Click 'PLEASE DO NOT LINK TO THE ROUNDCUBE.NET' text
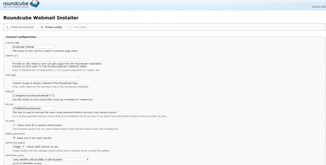The width and height of the screenshot is (326, 165). (x=50, y=67)
